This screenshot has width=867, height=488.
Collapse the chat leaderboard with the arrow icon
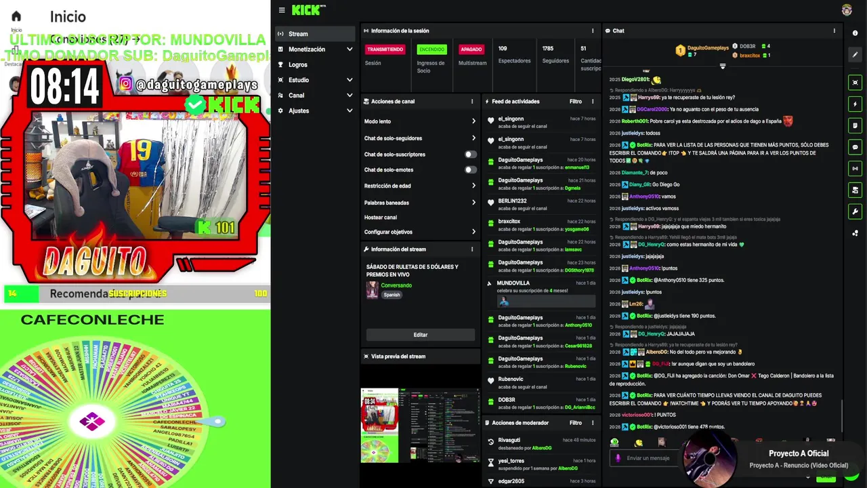(723, 66)
